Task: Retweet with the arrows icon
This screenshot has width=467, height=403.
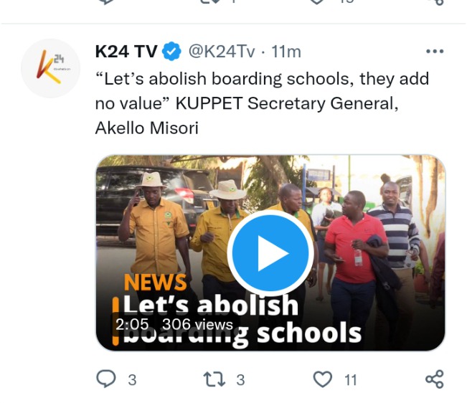Action: [x=214, y=379]
